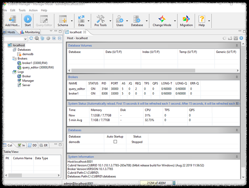This screenshot has width=249, height=188.
Task: Click the Schema toolbar icon
Action: coord(63,21)
